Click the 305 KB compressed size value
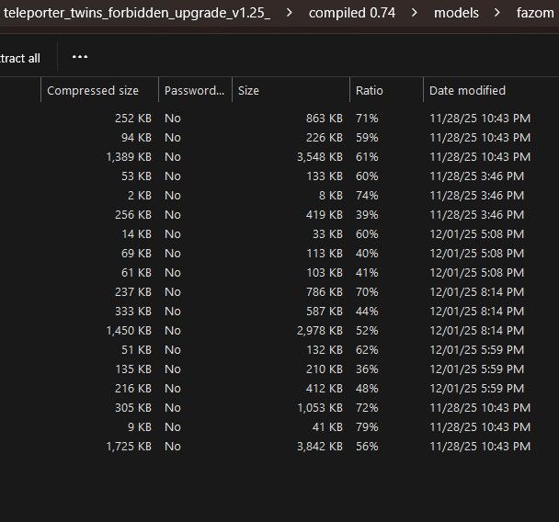Viewport: 559px width, 522px height. pyautogui.click(x=133, y=408)
